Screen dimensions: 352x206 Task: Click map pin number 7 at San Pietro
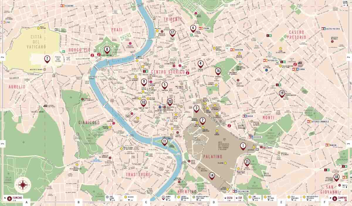tap(47, 59)
